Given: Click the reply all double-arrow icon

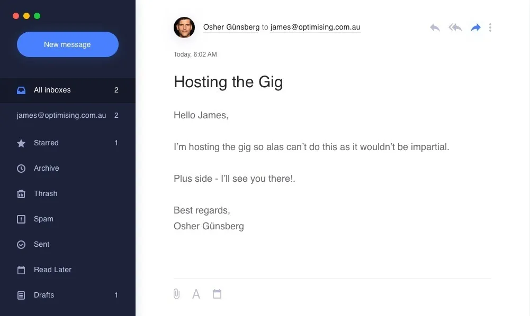Looking at the screenshot, I should [x=455, y=27].
